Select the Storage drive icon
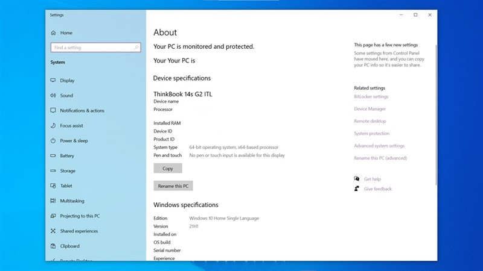The width and height of the screenshot is (483, 271). pos(53,170)
